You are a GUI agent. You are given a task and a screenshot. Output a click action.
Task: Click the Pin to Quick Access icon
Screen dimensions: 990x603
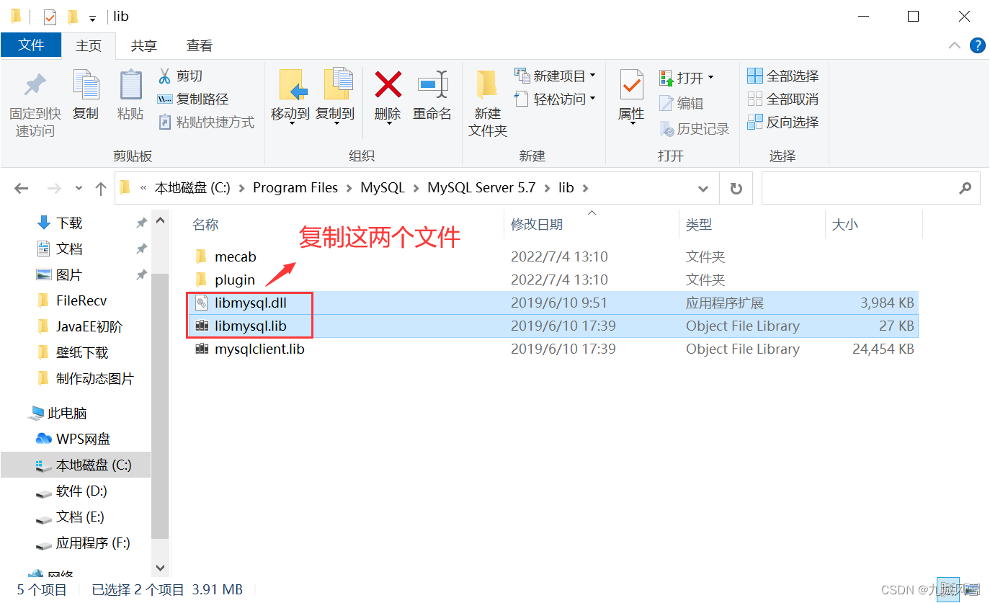pyautogui.click(x=35, y=86)
